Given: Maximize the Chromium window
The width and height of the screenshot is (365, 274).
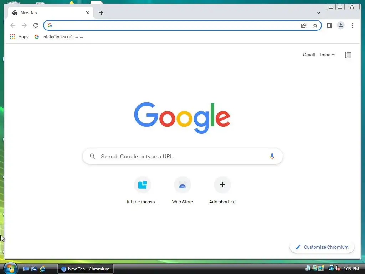Looking at the screenshot, I should tap(340, 7).
